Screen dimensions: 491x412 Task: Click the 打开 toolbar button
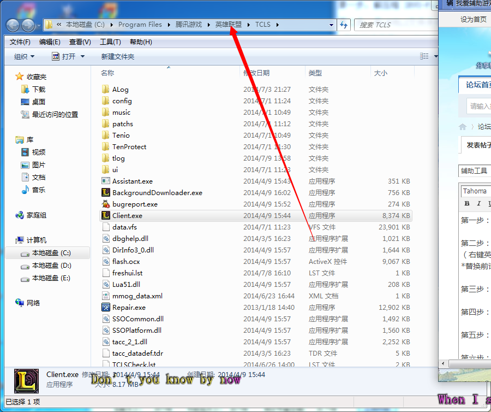click(x=64, y=57)
